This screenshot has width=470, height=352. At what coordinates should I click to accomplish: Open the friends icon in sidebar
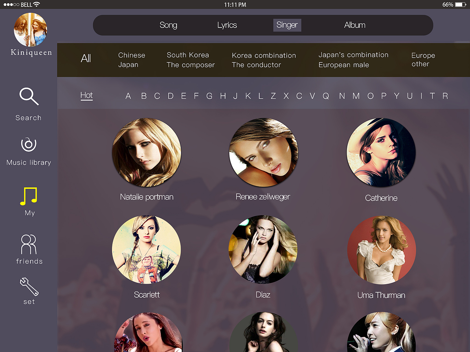[29, 245]
